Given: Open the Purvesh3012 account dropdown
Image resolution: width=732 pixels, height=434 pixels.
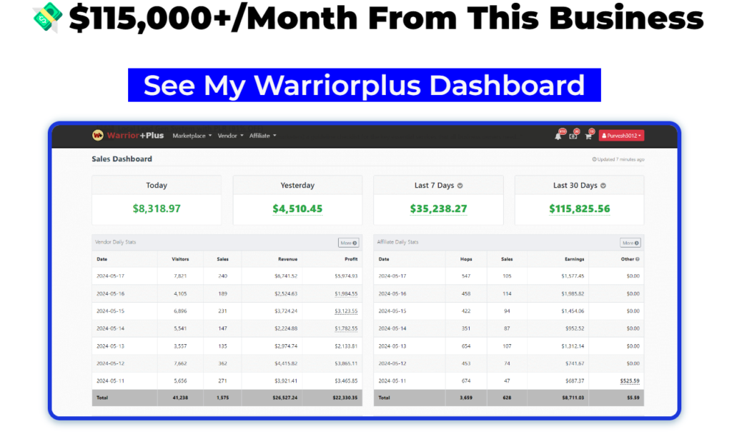Looking at the screenshot, I should click(x=621, y=136).
